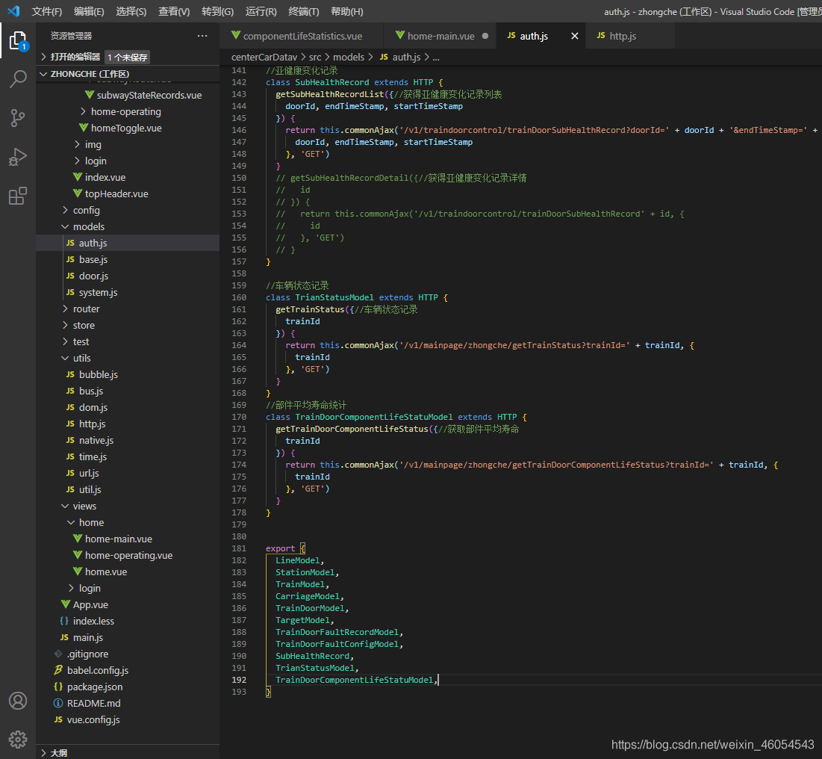This screenshot has width=822, height=759.
Task: Collapse the views folder
Action: coord(84,506)
